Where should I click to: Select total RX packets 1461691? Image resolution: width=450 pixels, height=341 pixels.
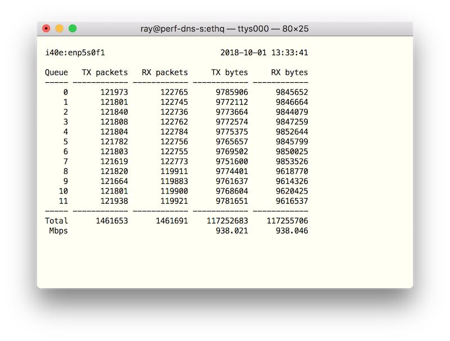172,221
